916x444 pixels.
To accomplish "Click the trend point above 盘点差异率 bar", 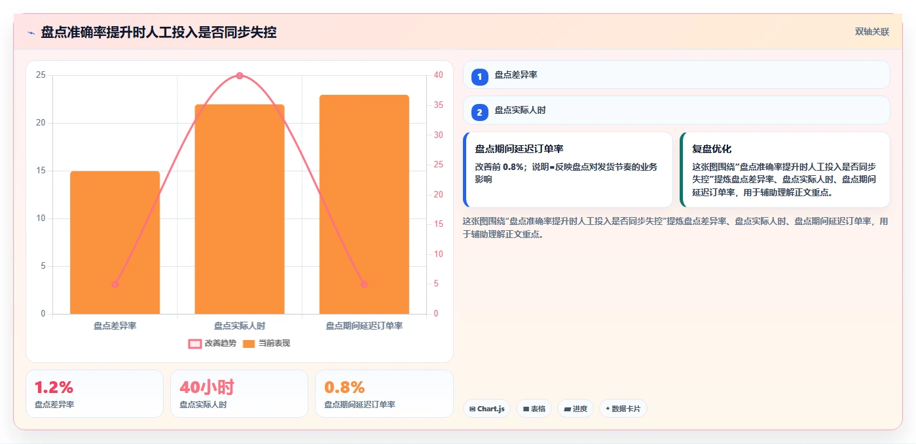I will pos(115,284).
